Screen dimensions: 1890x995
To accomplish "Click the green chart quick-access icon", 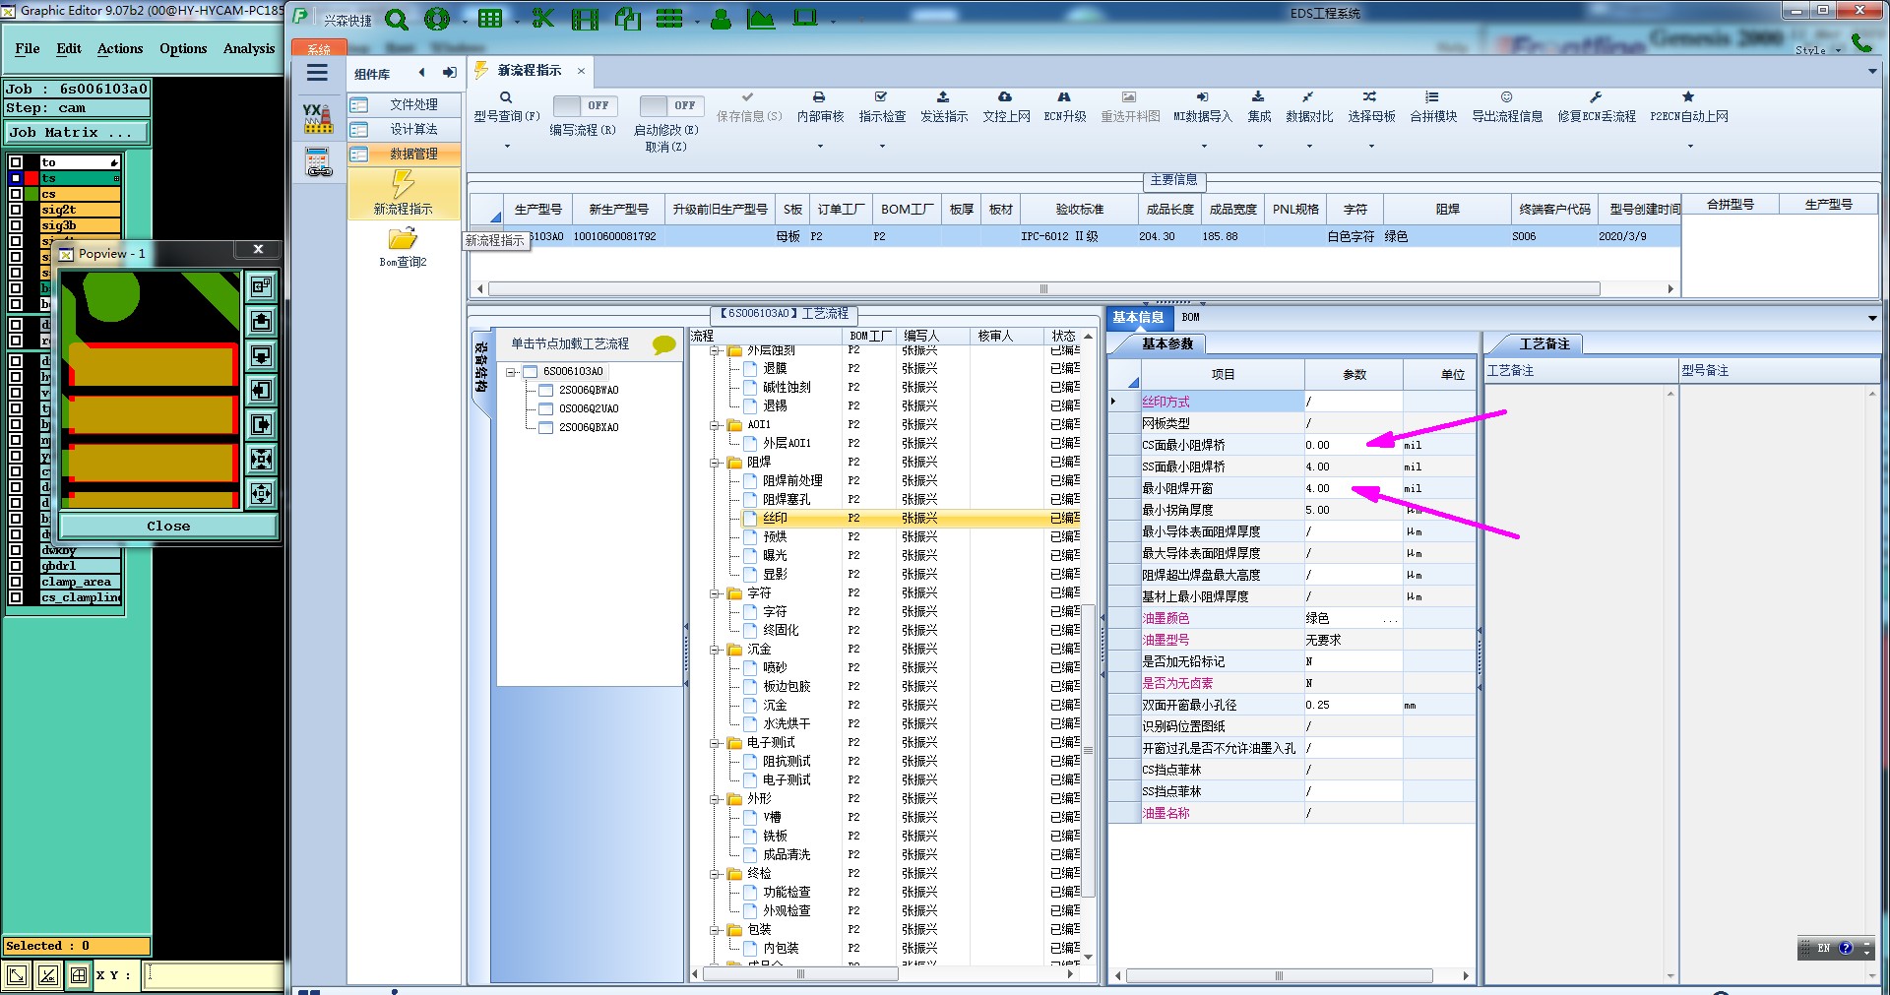I will pyautogui.click(x=761, y=19).
